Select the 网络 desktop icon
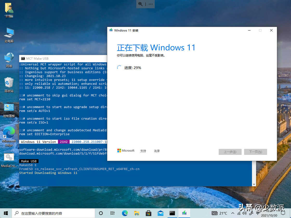291x218 pixels. pos(9,60)
